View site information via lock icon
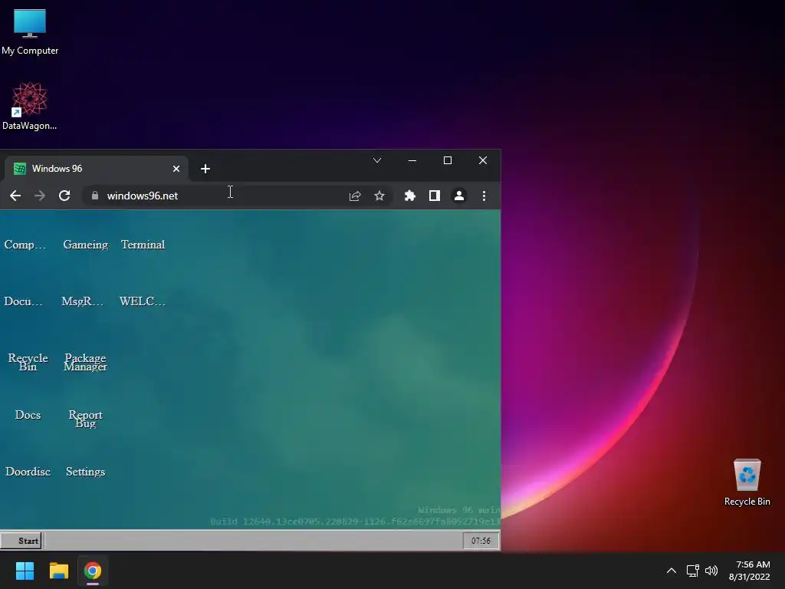Screen dimensions: 785x589 95,196
